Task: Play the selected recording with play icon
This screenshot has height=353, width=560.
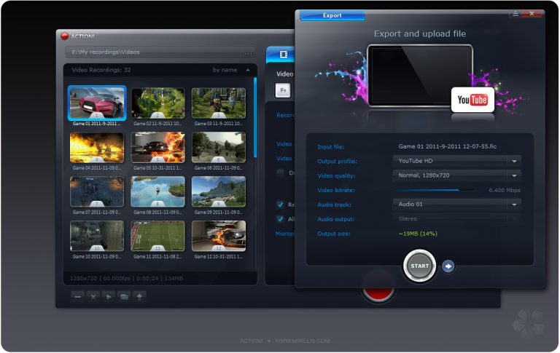Action: coord(109,297)
